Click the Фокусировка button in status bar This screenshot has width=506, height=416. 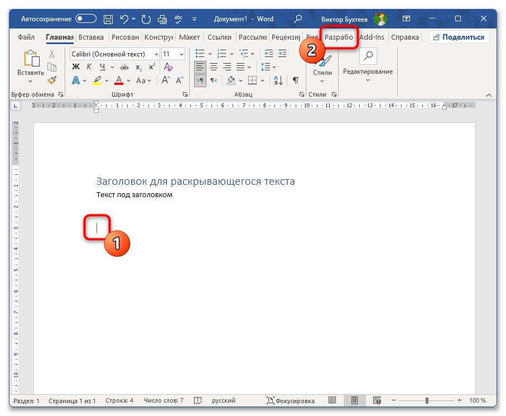pos(291,401)
